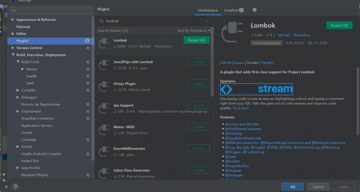
Task: Click project-level icon next to Version Control
Action: [x=88, y=48]
